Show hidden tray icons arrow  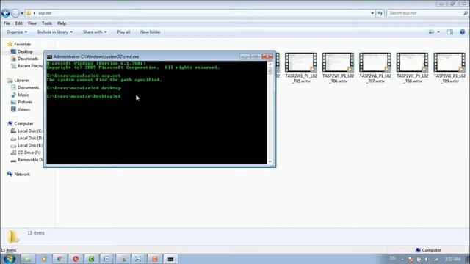pos(402,259)
